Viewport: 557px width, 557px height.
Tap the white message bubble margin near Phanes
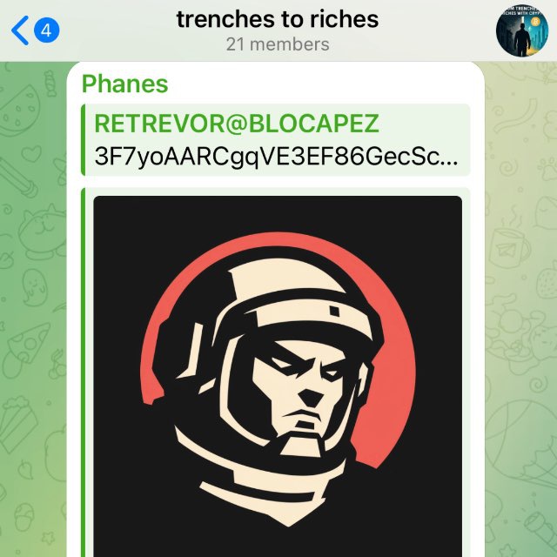pyautogui.click(x=319, y=84)
